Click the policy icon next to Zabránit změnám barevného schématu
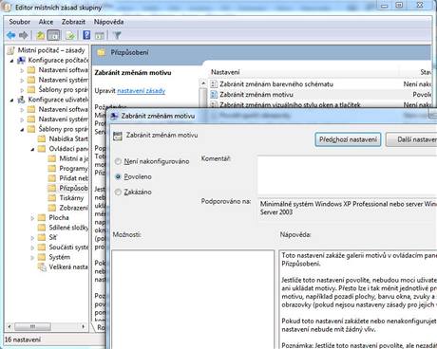The height and width of the screenshot is (349, 437). [x=214, y=84]
